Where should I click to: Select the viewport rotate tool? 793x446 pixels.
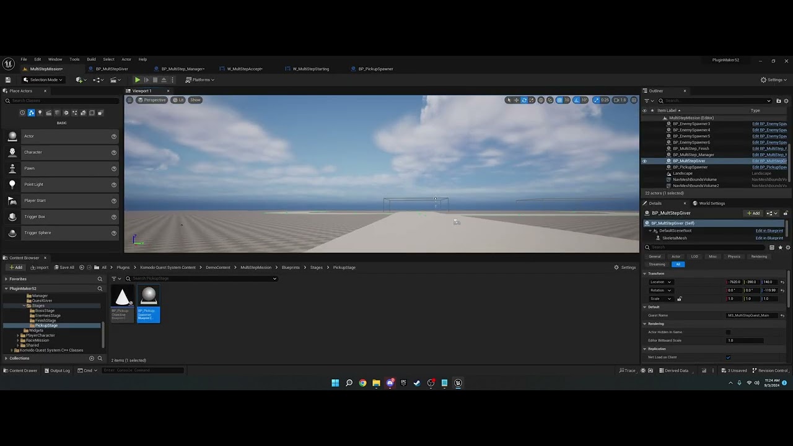click(524, 100)
